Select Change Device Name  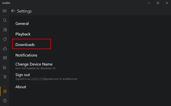pos(34,64)
